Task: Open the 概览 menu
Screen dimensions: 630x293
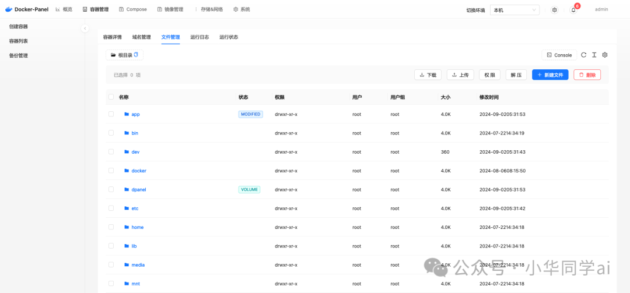Action: pos(64,9)
